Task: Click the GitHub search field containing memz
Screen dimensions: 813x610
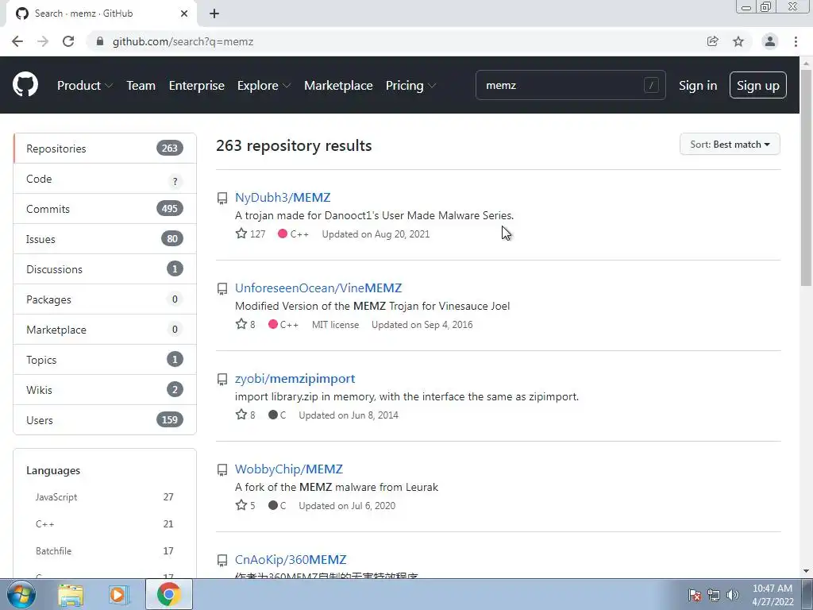Action: [x=570, y=85]
